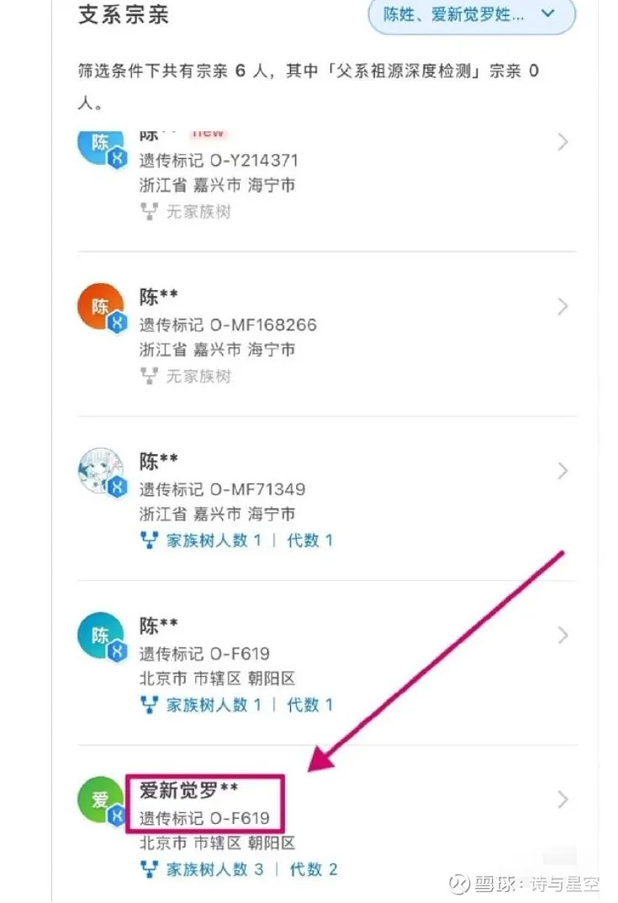Click orange 陈 avatar for O-MF168266
The width and height of the screenshot is (618, 903).
click(100, 304)
